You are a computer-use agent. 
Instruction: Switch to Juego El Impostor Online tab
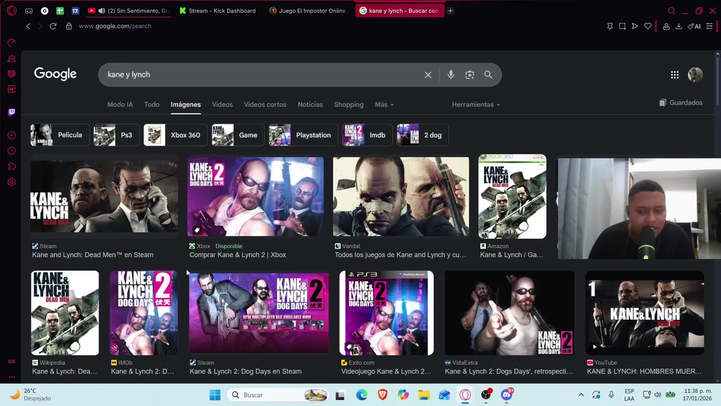pyautogui.click(x=308, y=11)
